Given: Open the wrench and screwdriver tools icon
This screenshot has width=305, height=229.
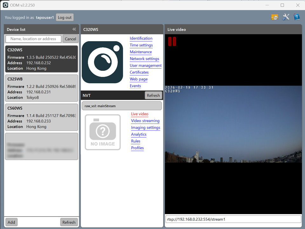Looking at the screenshot, I should 286,17.
